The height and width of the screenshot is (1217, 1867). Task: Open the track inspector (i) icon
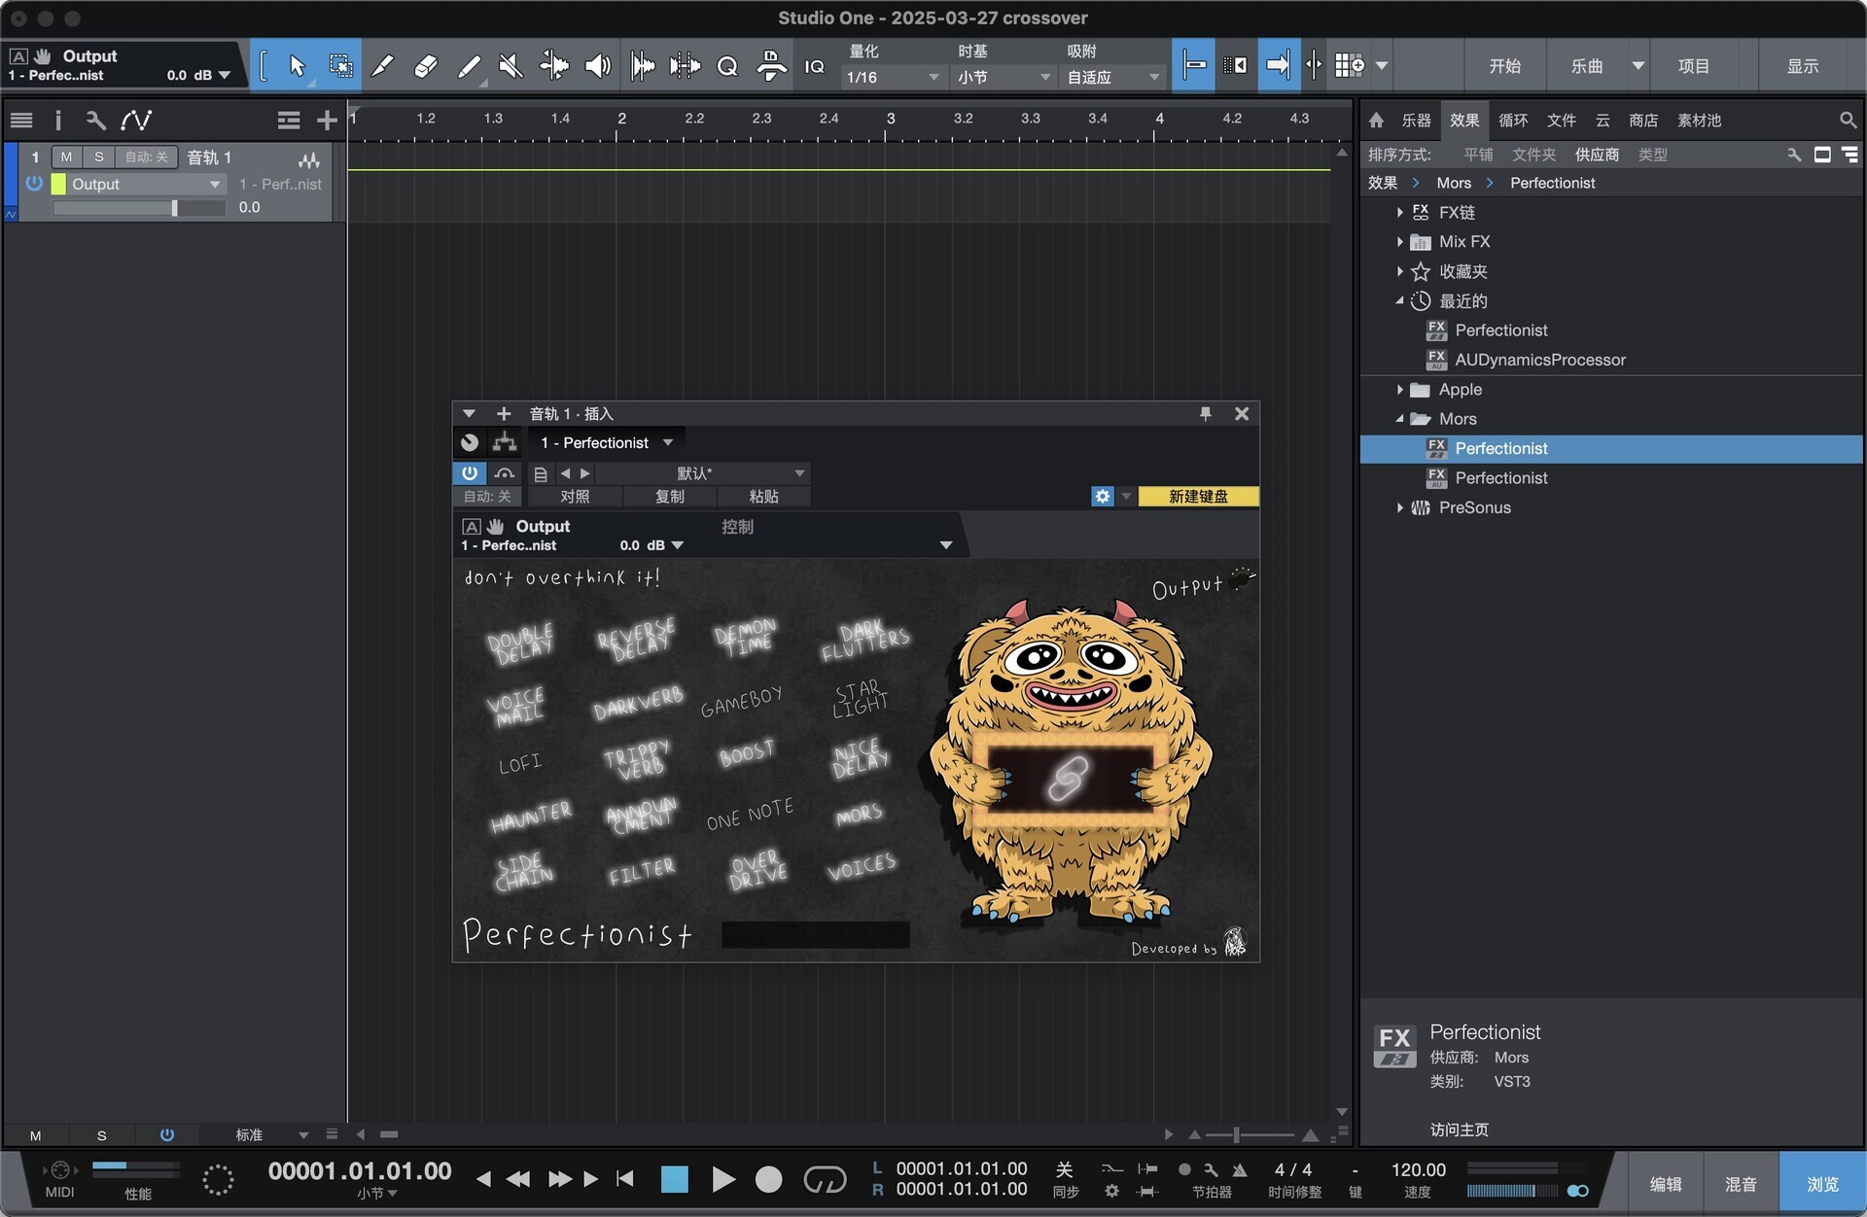pyautogui.click(x=57, y=120)
